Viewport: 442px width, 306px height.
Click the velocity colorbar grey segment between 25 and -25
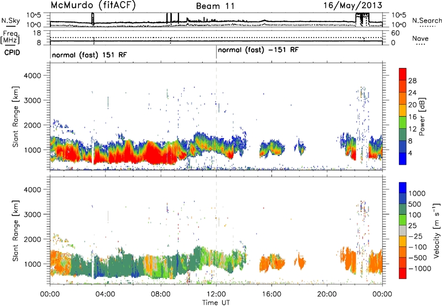(403, 230)
